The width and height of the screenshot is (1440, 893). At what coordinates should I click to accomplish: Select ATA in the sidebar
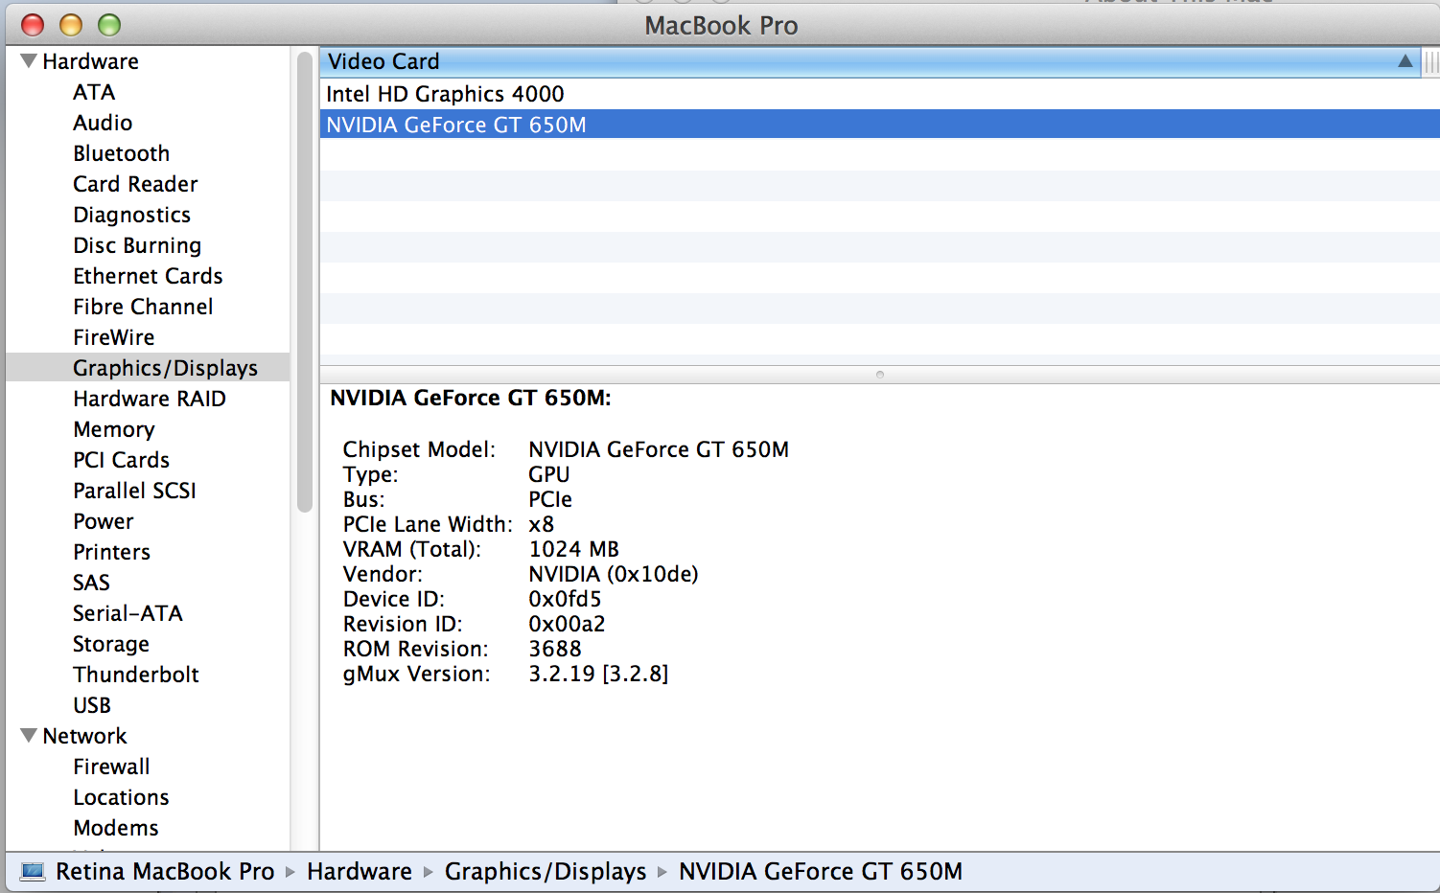(94, 92)
